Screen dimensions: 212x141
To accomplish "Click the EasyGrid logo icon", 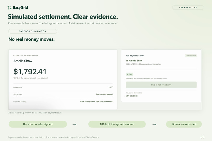I will point(9,8).
